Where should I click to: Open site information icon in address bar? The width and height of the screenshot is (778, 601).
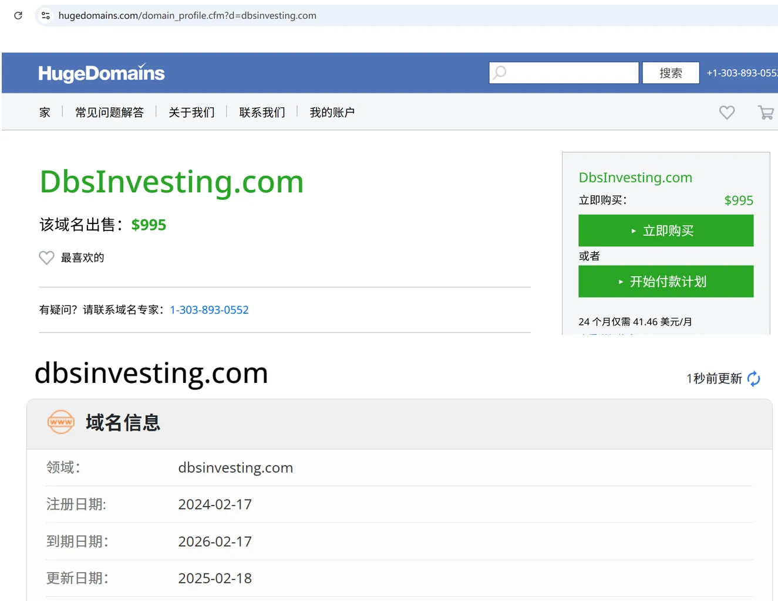click(46, 15)
